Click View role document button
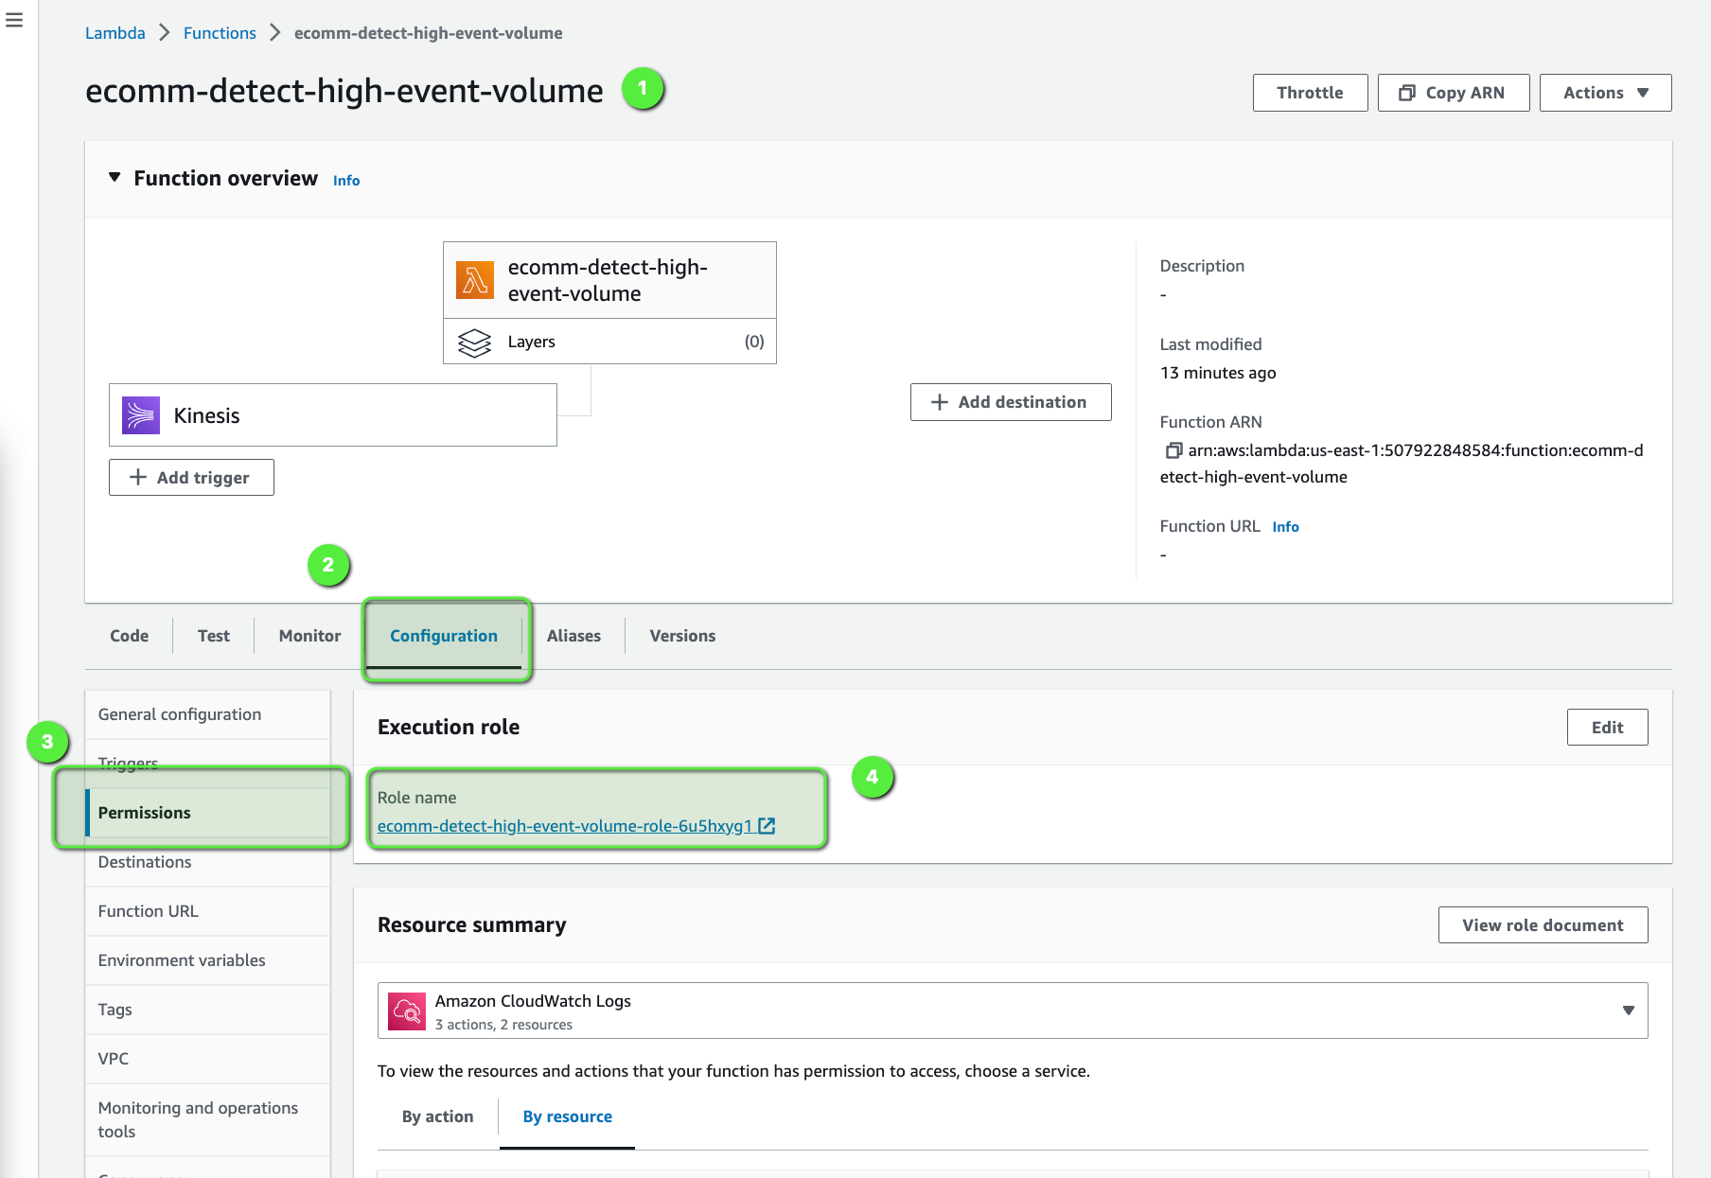This screenshot has height=1178, width=1711. click(1543, 925)
